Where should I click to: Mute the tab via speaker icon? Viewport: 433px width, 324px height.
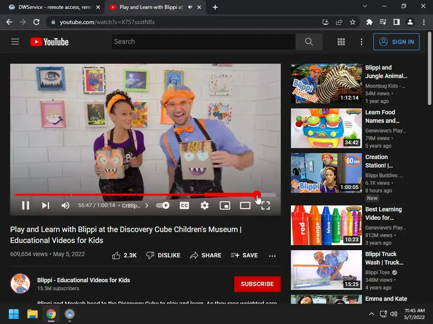190,7
